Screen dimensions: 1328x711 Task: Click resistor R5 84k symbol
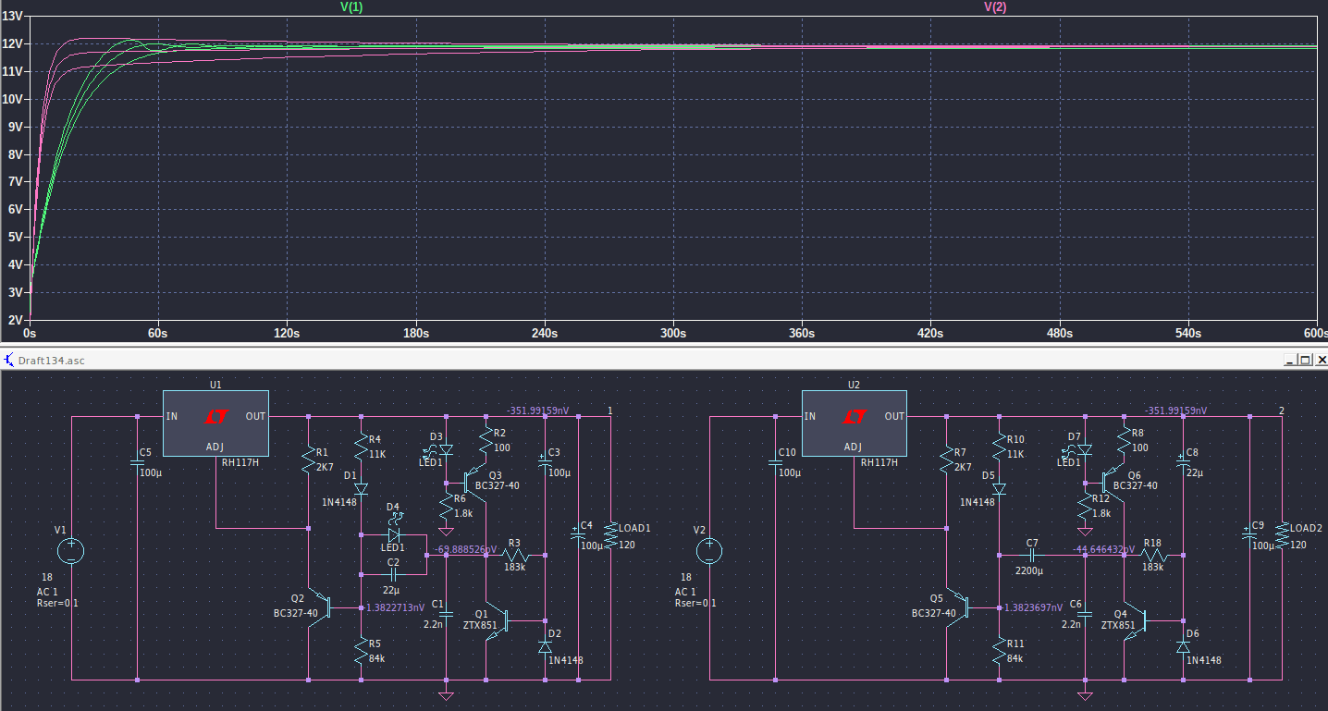(361, 653)
